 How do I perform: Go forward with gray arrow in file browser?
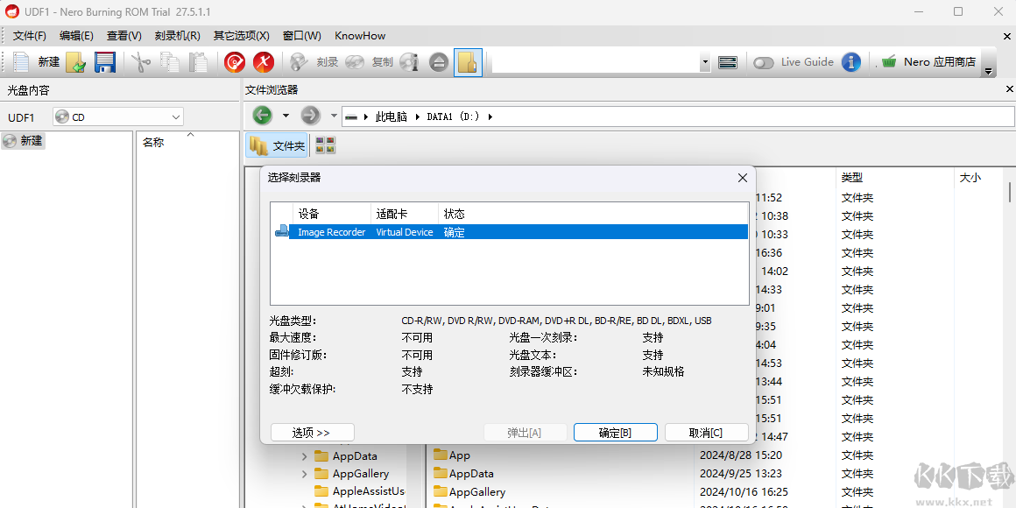[x=311, y=116]
